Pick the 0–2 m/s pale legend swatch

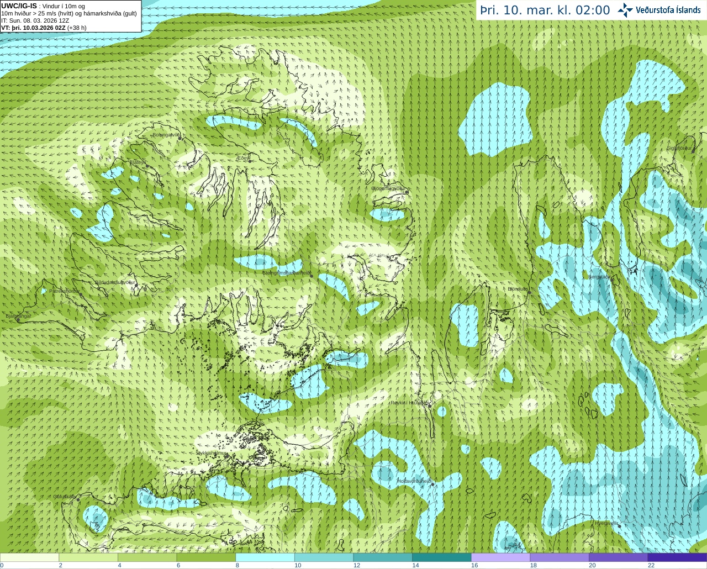pyautogui.click(x=29, y=557)
